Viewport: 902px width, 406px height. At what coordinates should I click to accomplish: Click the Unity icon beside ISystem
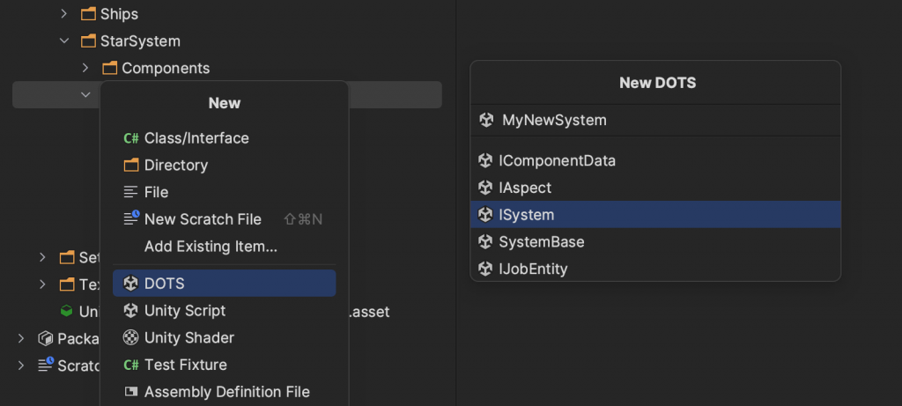tap(484, 215)
